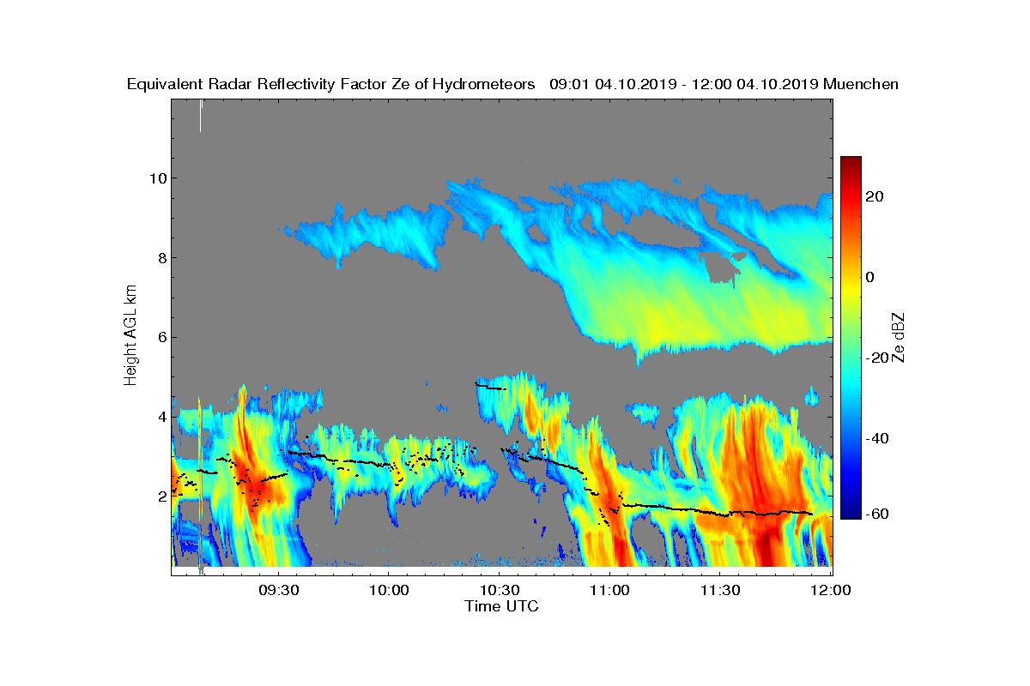Click the '10:30' time tick label
The height and width of the screenshot is (686, 1030).
pos(499,590)
